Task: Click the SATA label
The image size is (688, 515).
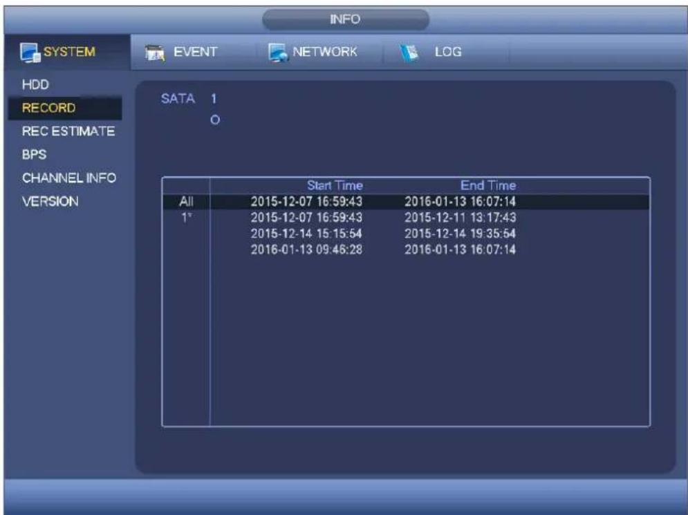Action: pyautogui.click(x=178, y=98)
